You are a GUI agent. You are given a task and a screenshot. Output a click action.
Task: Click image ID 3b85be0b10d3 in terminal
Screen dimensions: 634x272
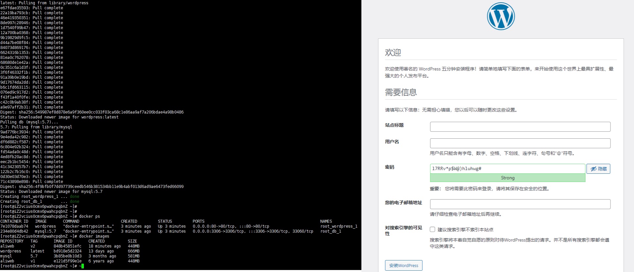click(x=68, y=256)
